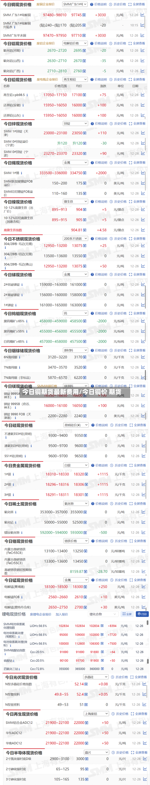Select the 今日铝现货价格 section tab
This screenshot has height=785, width=150.
17,44
